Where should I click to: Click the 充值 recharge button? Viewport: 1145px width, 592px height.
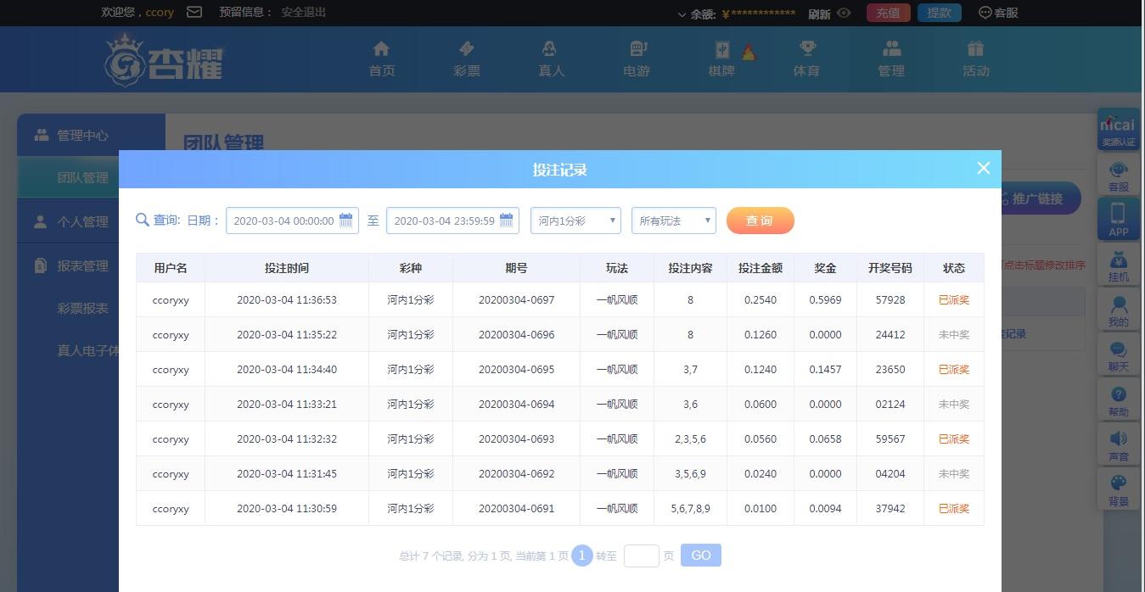point(888,13)
